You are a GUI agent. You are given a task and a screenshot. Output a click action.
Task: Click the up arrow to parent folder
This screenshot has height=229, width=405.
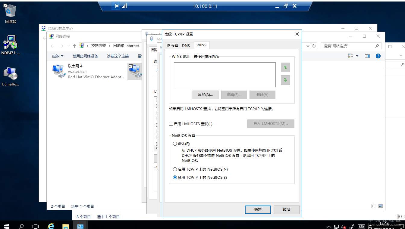point(75,46)
